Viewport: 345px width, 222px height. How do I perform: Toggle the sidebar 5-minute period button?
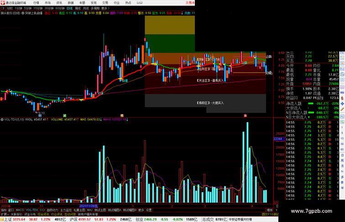[342, 133]
